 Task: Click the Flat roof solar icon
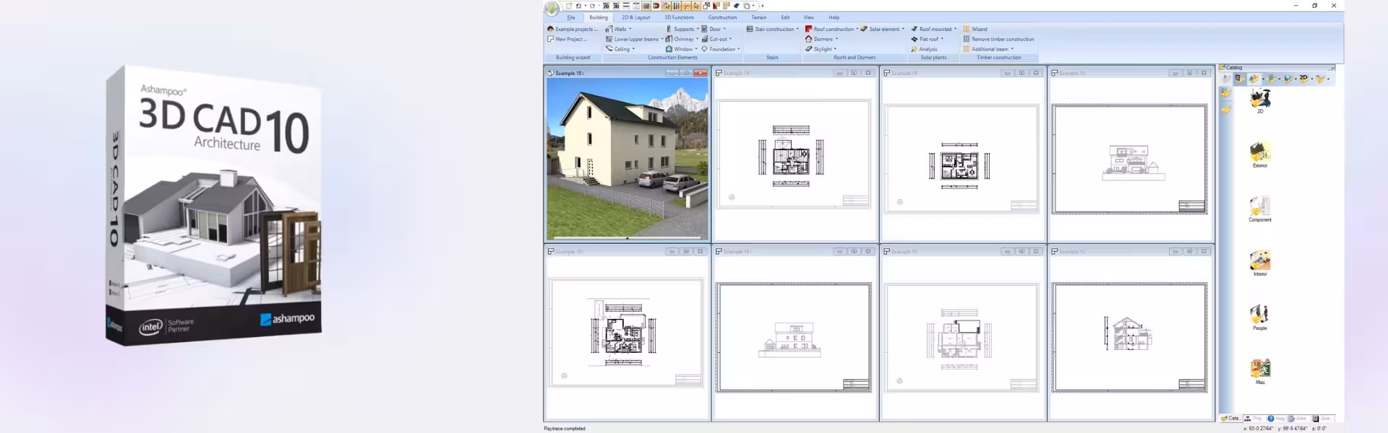(914, 39)
